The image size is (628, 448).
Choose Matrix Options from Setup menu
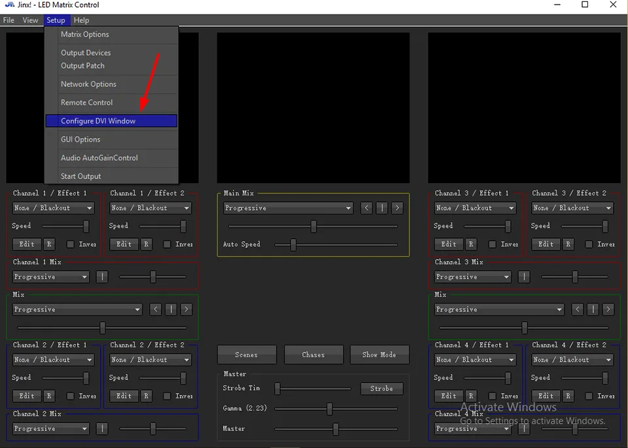[x=111, y=35]
